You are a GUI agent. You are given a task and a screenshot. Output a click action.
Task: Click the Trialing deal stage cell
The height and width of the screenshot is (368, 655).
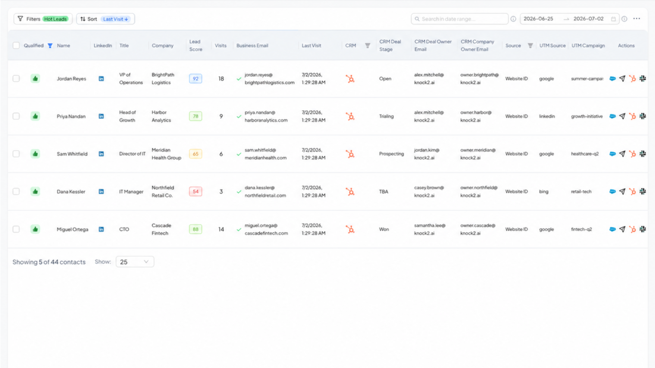[386, 116]
